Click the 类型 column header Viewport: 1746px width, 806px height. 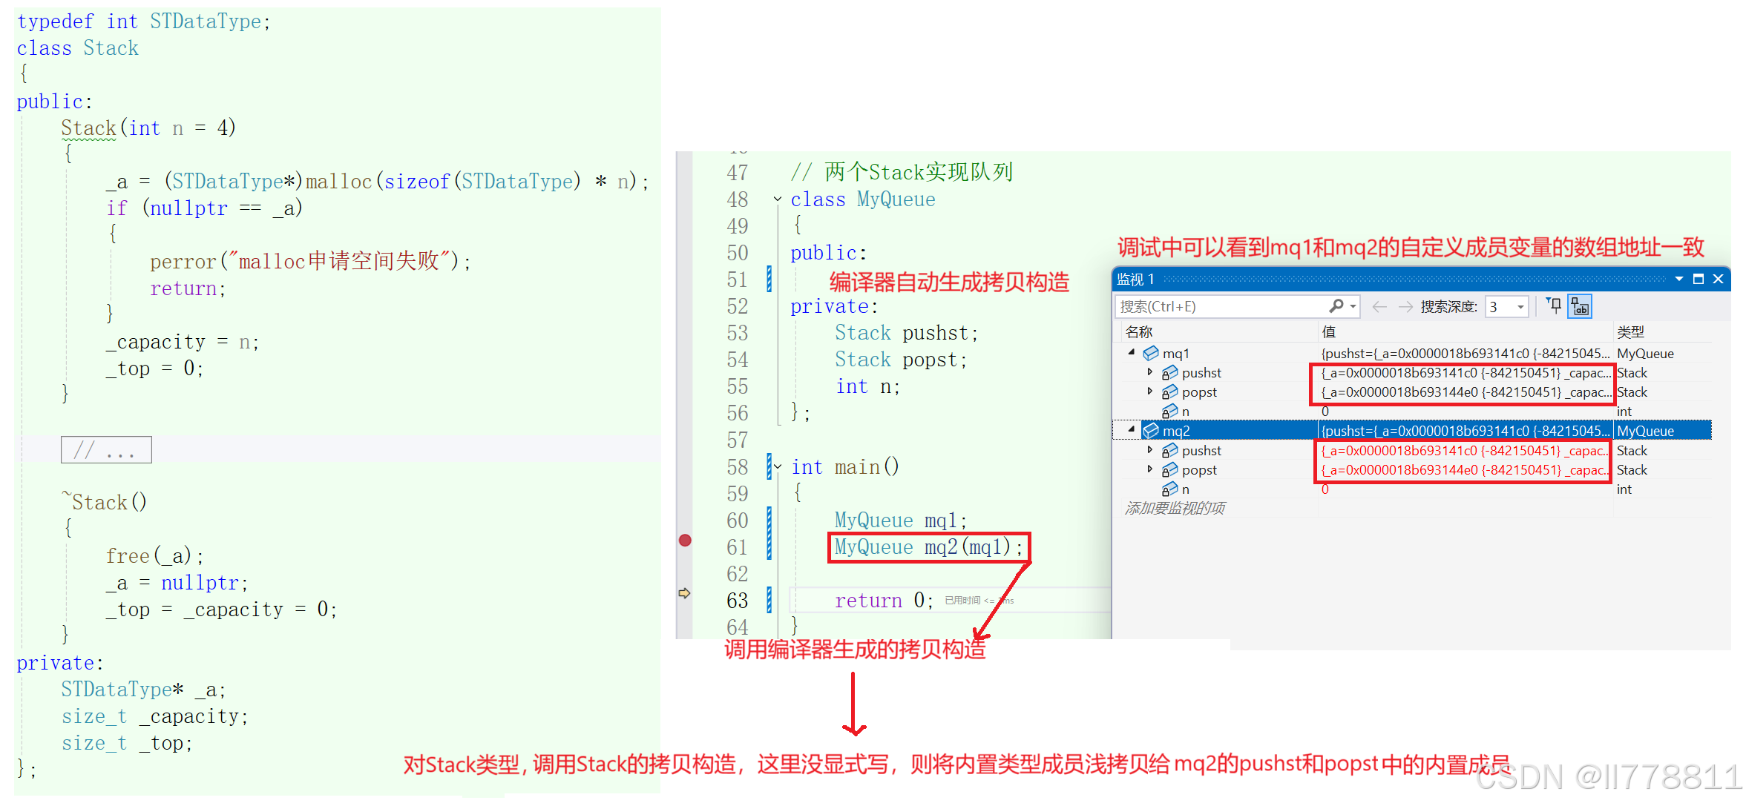pos(1630,331)
